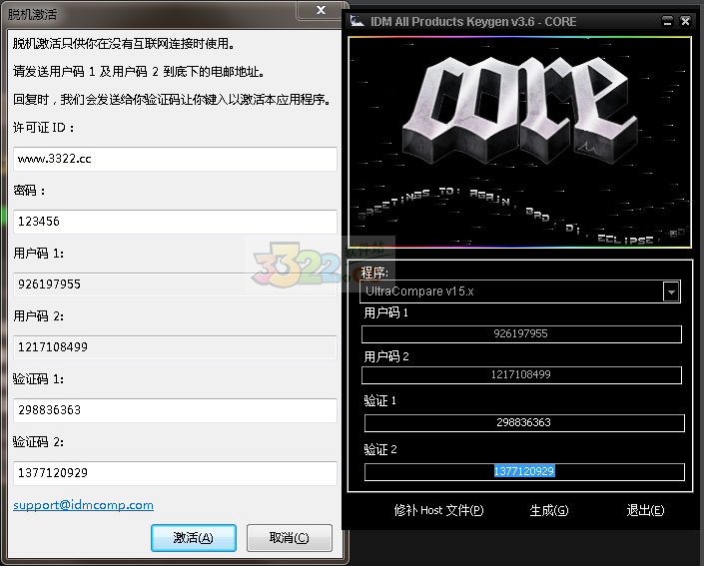The width and height of the screenshot is (704, 566).
Task: Close the IDM Keygen window
Action: (685, 21)
